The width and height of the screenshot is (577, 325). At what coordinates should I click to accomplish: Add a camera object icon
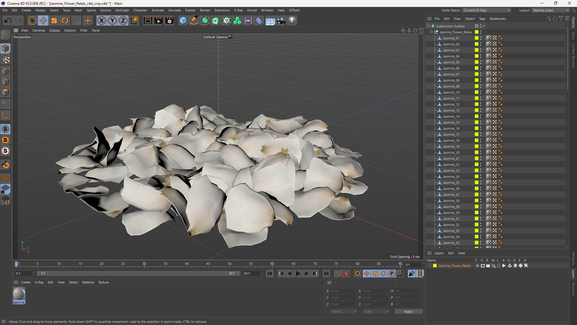click(x=281, y=20)
